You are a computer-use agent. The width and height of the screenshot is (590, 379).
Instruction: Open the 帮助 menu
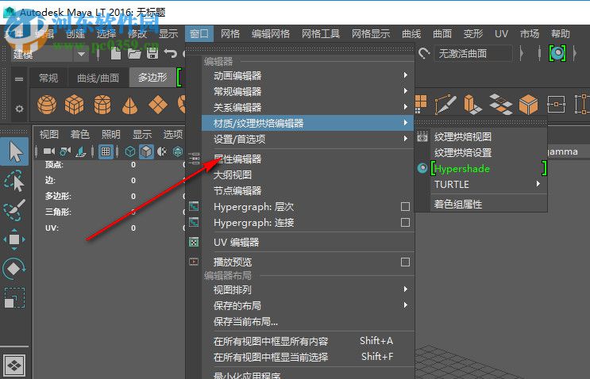click(x=561, y=34)
